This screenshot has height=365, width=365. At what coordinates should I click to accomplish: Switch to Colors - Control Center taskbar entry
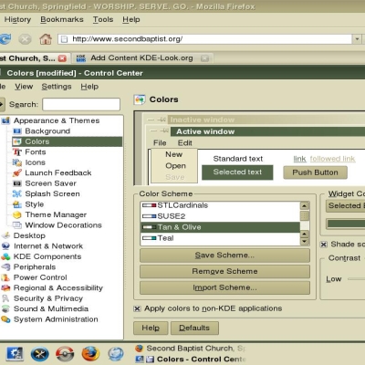(190, 360)
